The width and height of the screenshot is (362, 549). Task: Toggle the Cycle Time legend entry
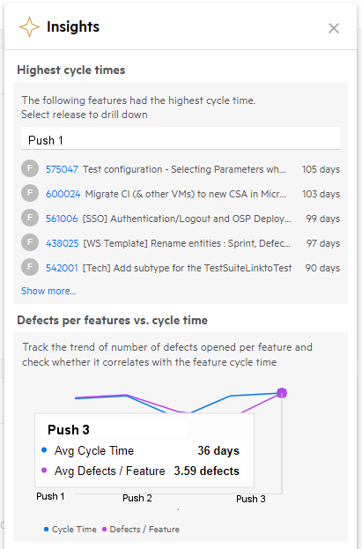70,529
